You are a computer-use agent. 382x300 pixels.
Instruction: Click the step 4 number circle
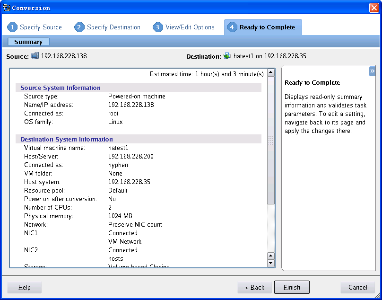(232, 27)
